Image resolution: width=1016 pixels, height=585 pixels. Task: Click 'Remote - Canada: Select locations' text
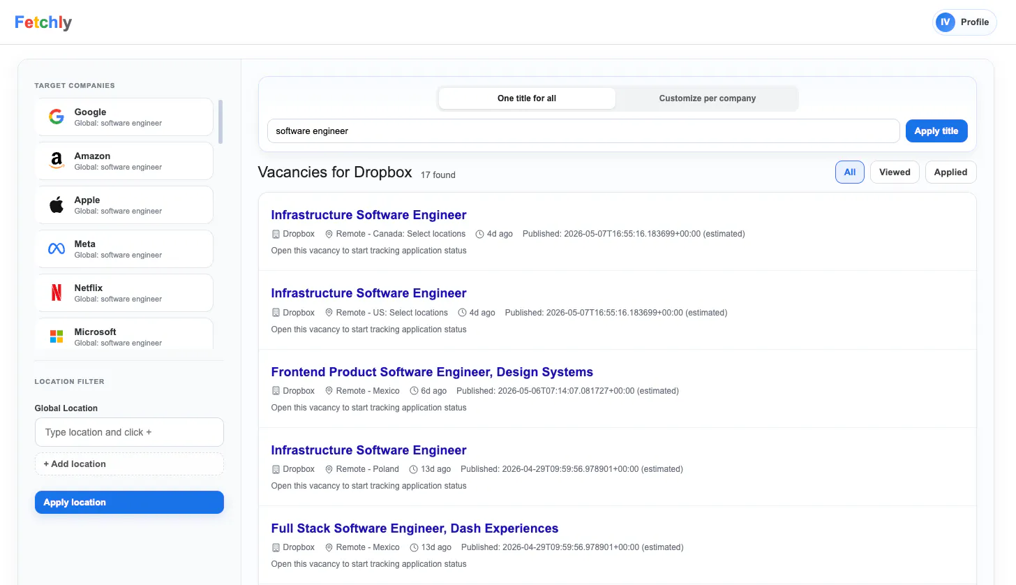point(401,234)
